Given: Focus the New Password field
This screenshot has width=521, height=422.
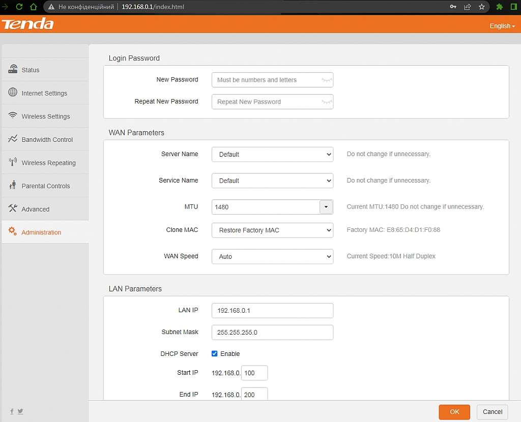Looking at the screenshot, I should (273, 80).
